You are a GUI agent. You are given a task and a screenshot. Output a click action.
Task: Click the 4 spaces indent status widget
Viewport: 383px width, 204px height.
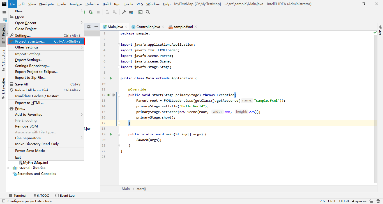point(359,201)
